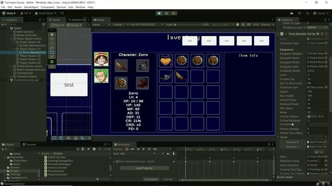Click the heart item in inventory grid
This screenshot has width=332, height=186.
tap(165, 61)
